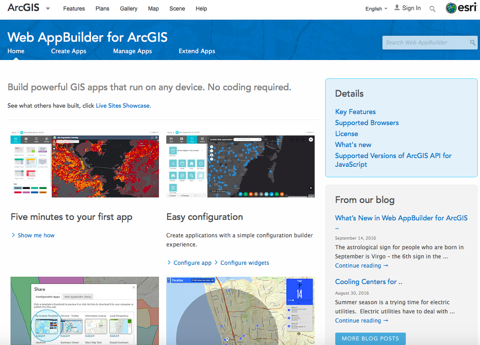Click the chevron before Show me how
This screenshot has width=480, height=345.
13,235
